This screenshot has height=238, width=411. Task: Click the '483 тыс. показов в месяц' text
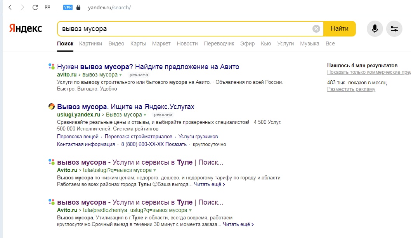(357, 83)
